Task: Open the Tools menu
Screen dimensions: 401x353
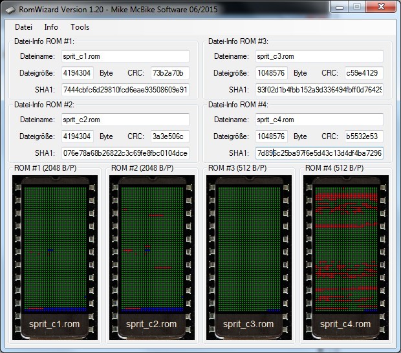Action: coord(80,27)
